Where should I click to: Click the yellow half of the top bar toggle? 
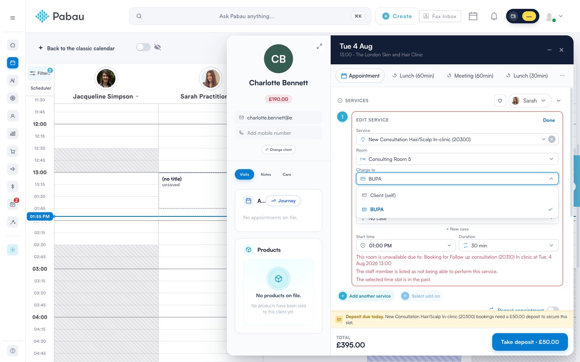coord(529,16)
